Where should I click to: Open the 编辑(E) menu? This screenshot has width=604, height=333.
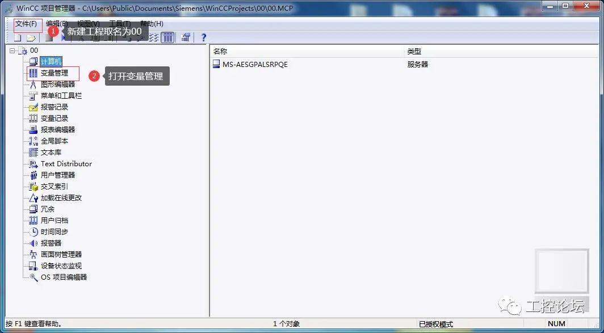(x=57, y=24)
